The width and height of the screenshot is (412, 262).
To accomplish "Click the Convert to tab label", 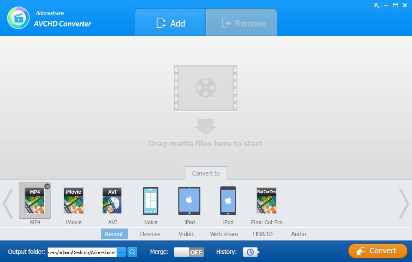I will point(206,174).
